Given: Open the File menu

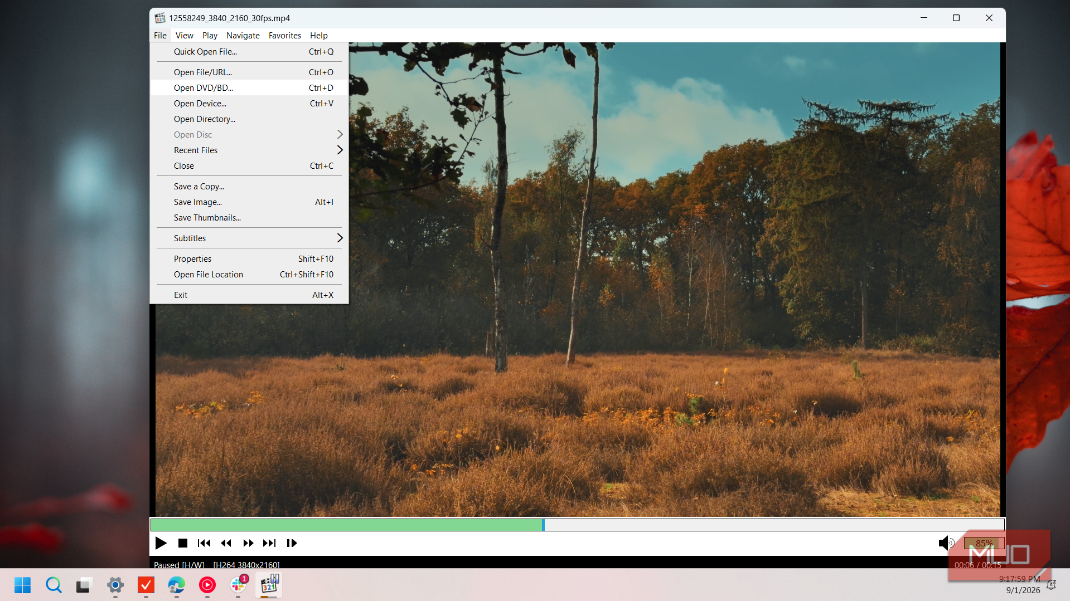Looking at the screenshot, I should pyautogui.click(x=160, y=35).
